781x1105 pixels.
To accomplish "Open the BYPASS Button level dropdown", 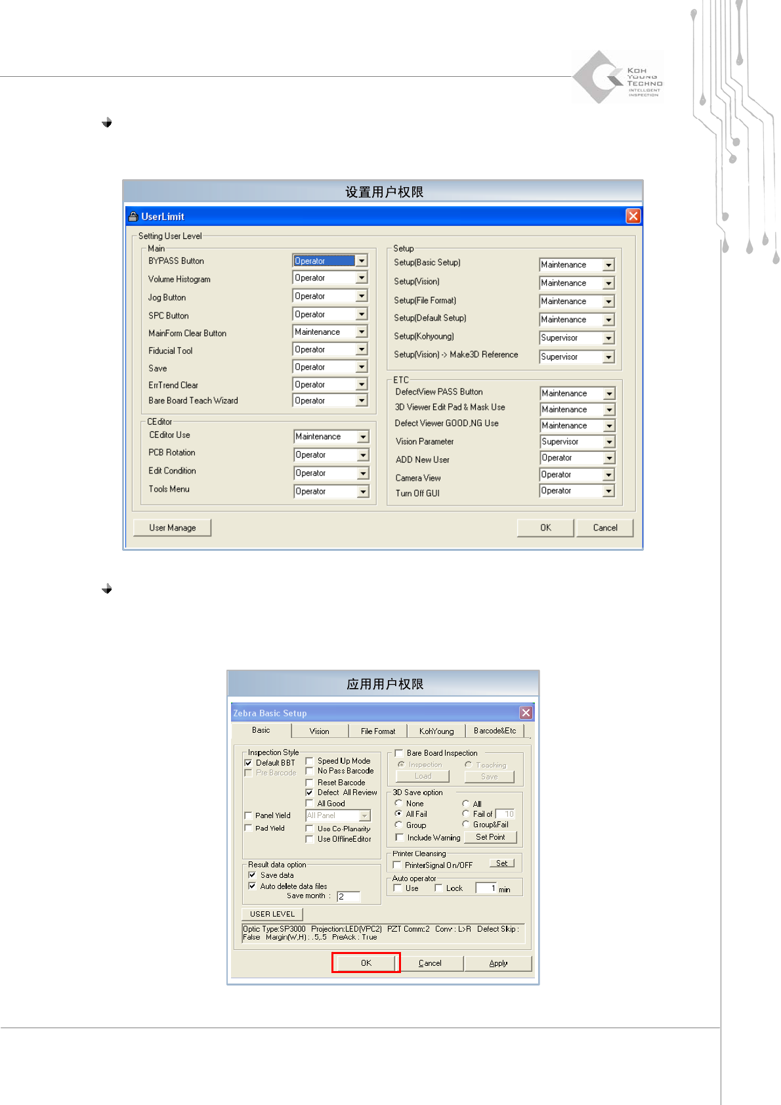I will click(361, 261).
